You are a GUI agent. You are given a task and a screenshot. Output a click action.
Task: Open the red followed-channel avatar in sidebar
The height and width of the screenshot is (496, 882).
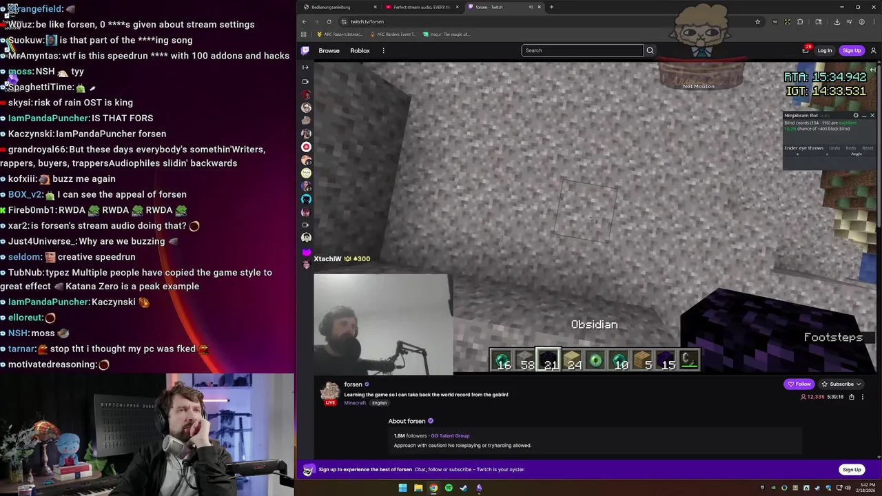[306, 147]
